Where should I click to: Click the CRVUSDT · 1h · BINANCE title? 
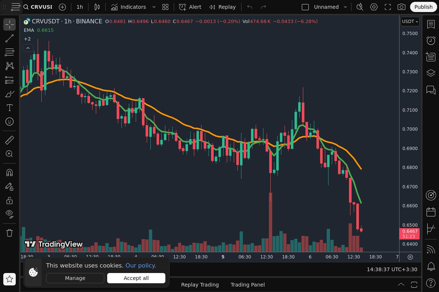coord(67,22)
